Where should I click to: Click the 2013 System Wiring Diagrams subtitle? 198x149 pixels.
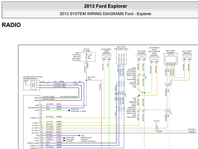(x=105, y=14)
